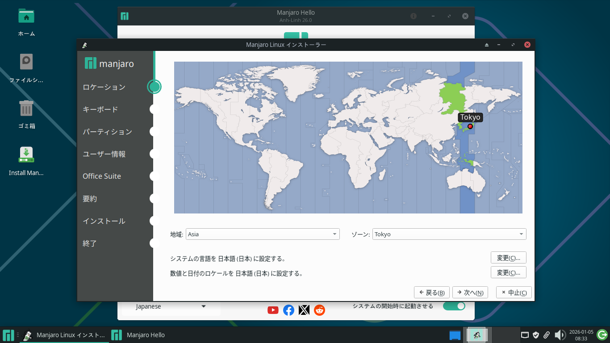610x343 pixels.
Task: Open the ゾーン Tokyo dropdown
Action: (x=449, y=234)
